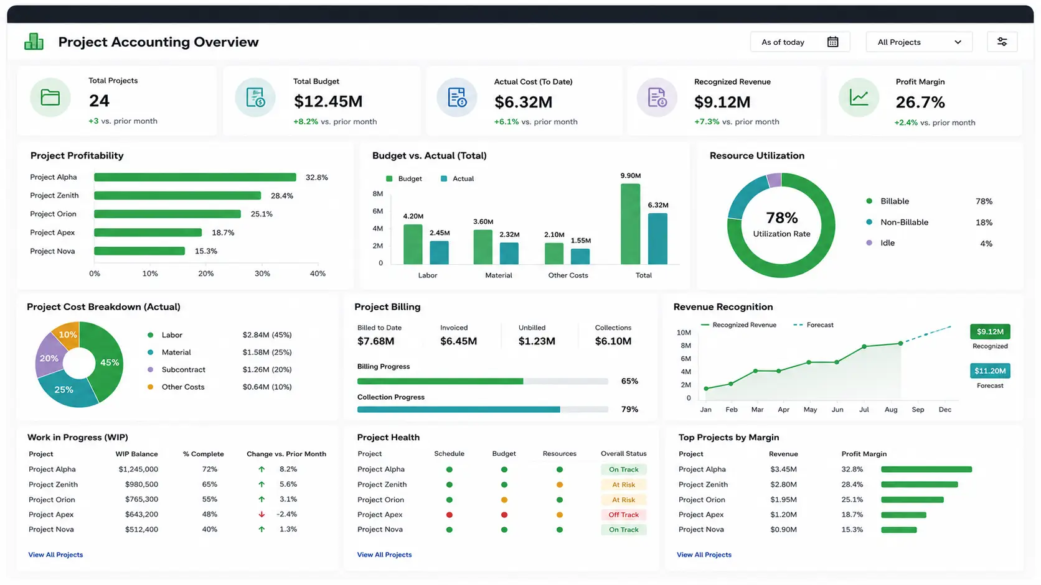
Task: Click the Recognized Revenue document icon
Action: click(x=657, y=98)
